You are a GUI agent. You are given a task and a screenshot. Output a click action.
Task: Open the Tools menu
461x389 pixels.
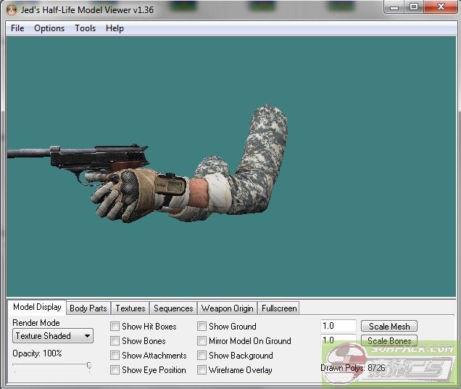[85, 28]
